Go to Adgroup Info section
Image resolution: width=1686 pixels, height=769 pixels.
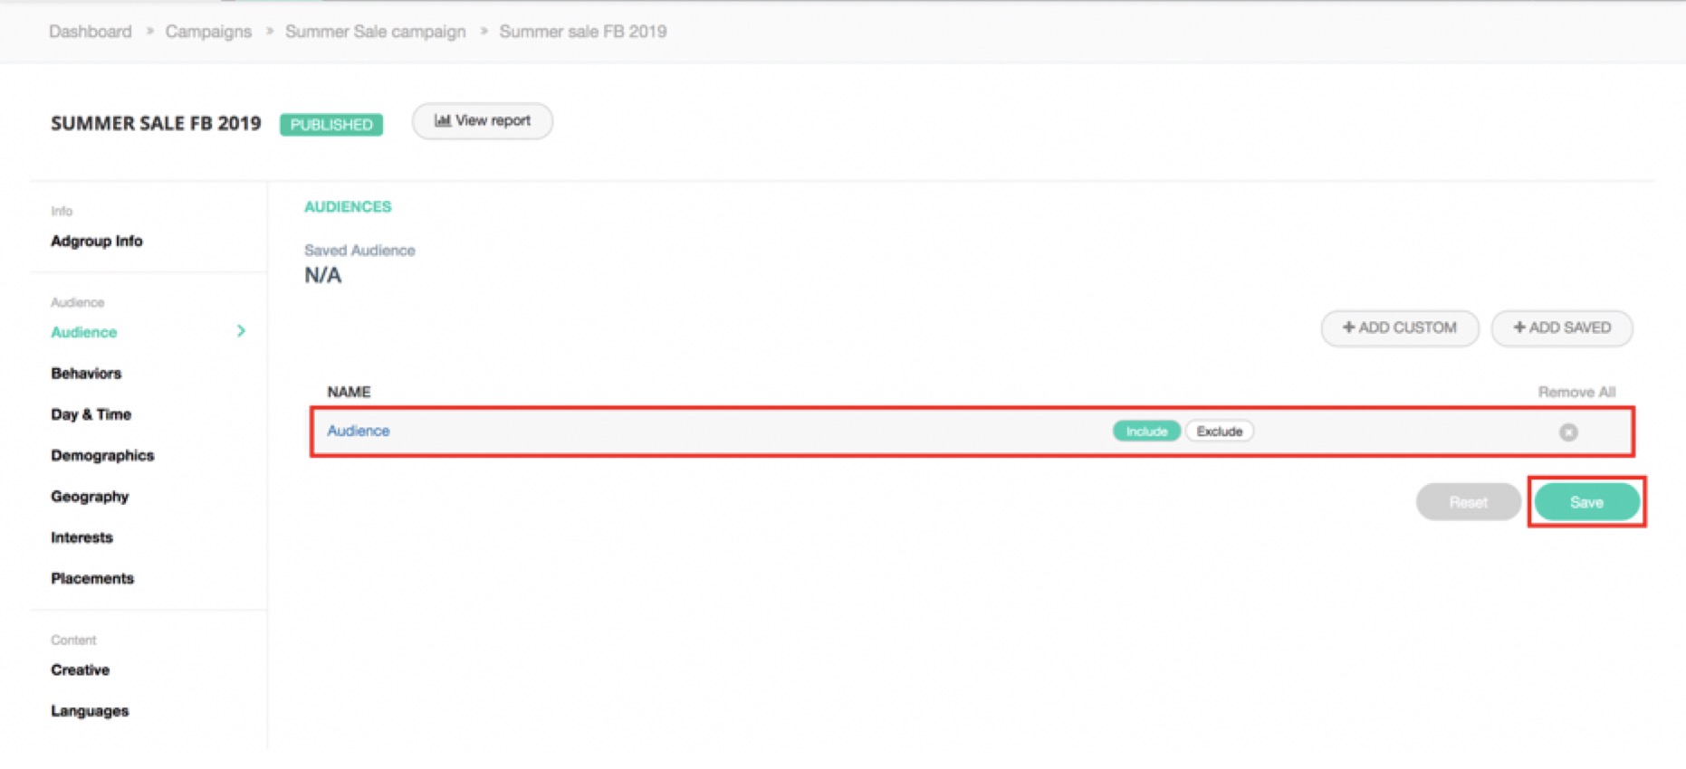click(x=97, y=241)
